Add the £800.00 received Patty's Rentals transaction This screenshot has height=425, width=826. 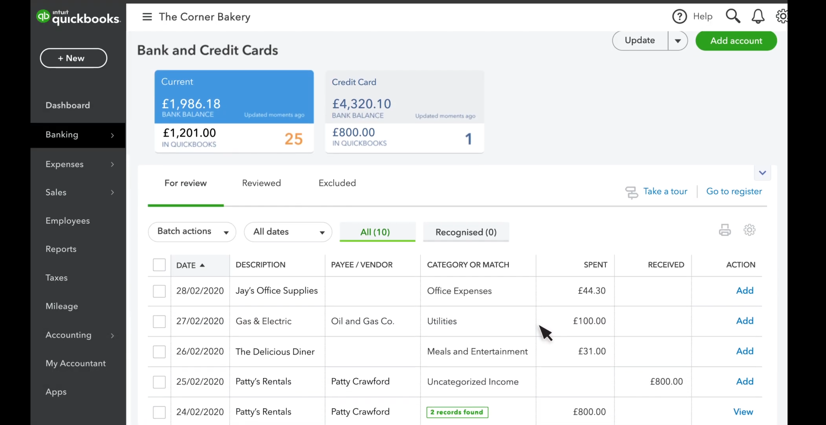click(x=745, y=382)
